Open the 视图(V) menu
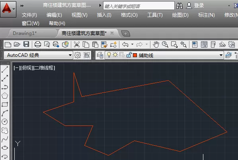 point(79,15)
